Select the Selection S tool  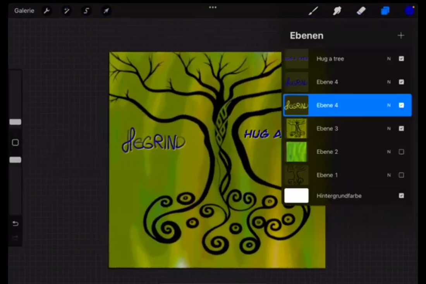86,11
